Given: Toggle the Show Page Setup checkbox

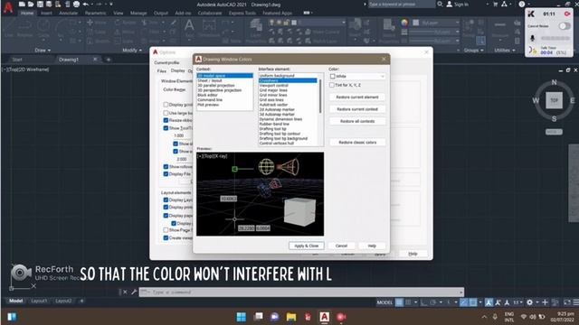Looking at the screenshot, I should pyautogui.click(x=166, y=230).
